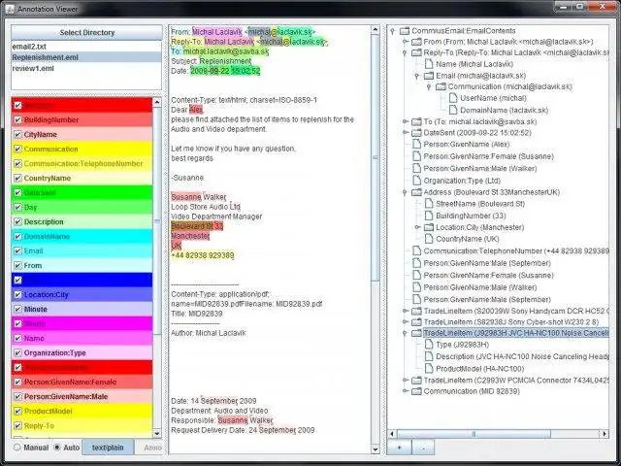621x466 pixels.
Task: Click the plus button below the tree
Action: tap(399, 448)
